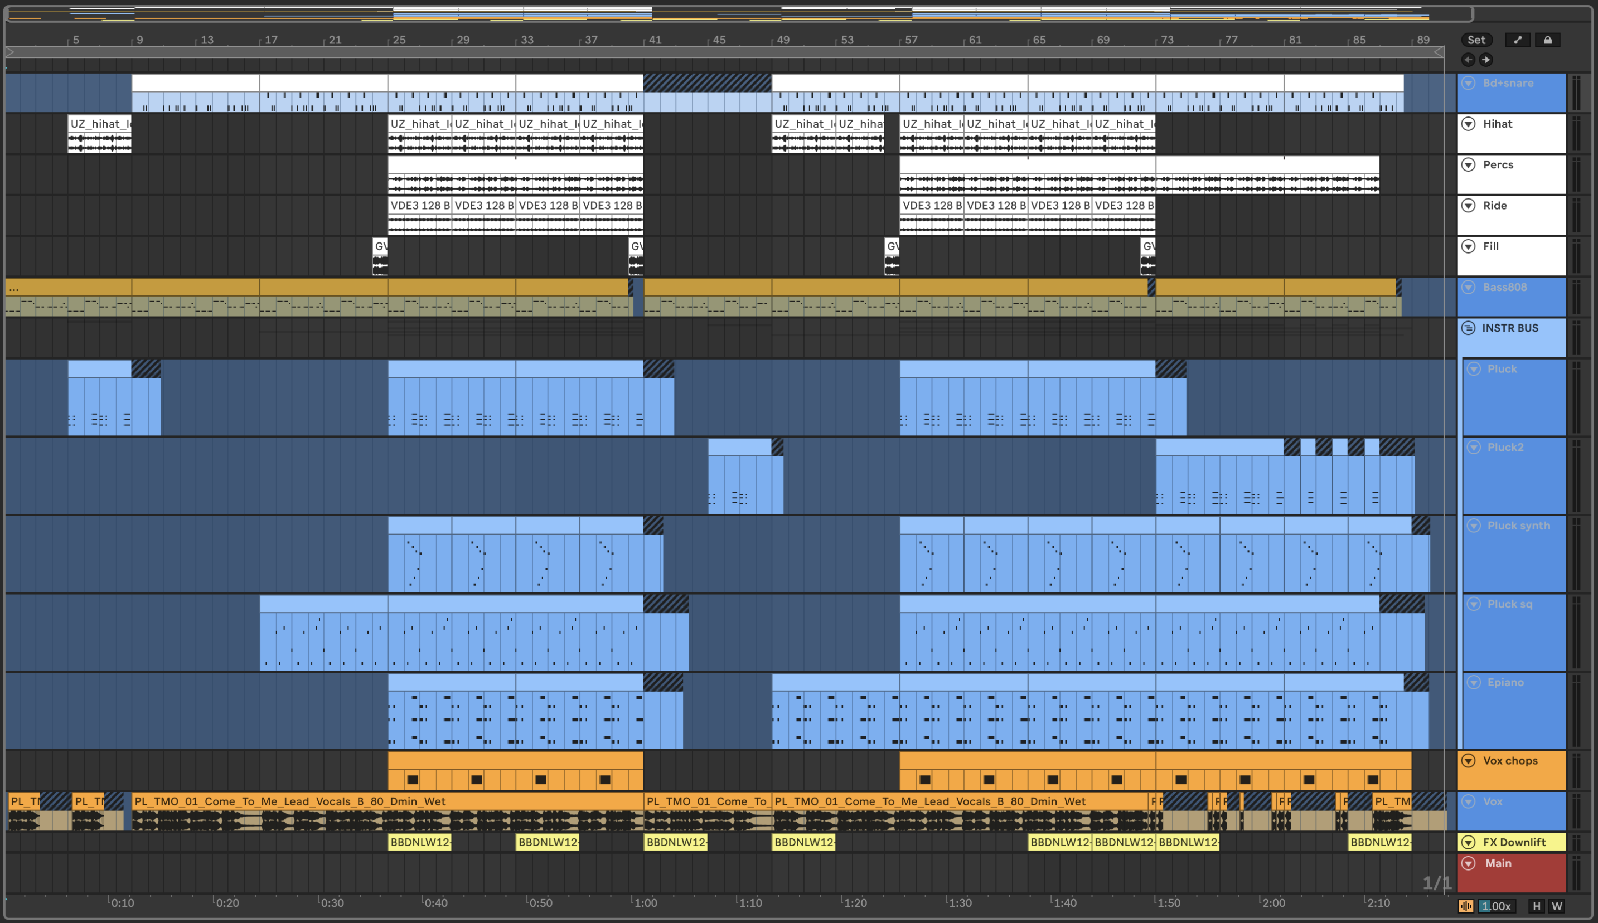Jump to the previous locator arrow
This screenshot has height=923, width=1598.
click(1468, 60)
